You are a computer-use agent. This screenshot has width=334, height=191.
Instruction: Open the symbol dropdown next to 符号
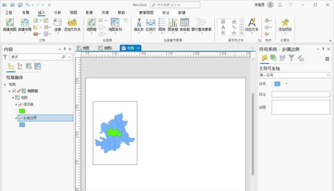(287, 84)
